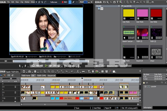Viewport: 167px width, 111px height.
Task: Step to the next frame
Action: tap(51, 66)
